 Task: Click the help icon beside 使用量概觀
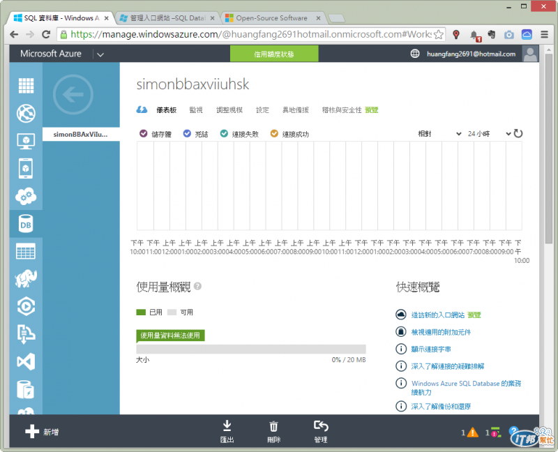(x=197, y=286)
